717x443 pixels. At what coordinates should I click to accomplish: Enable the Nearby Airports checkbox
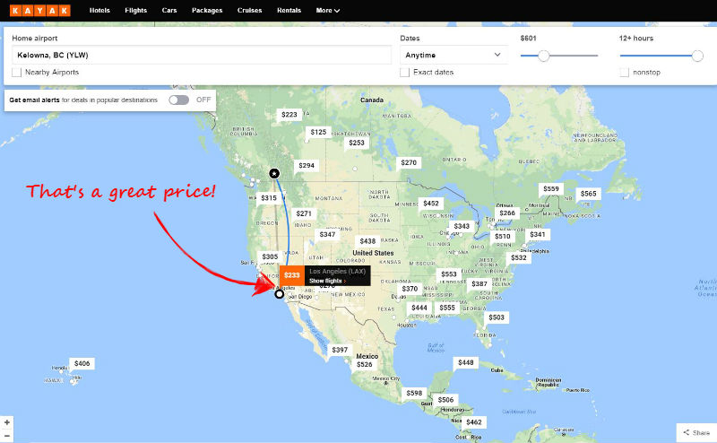16,73
